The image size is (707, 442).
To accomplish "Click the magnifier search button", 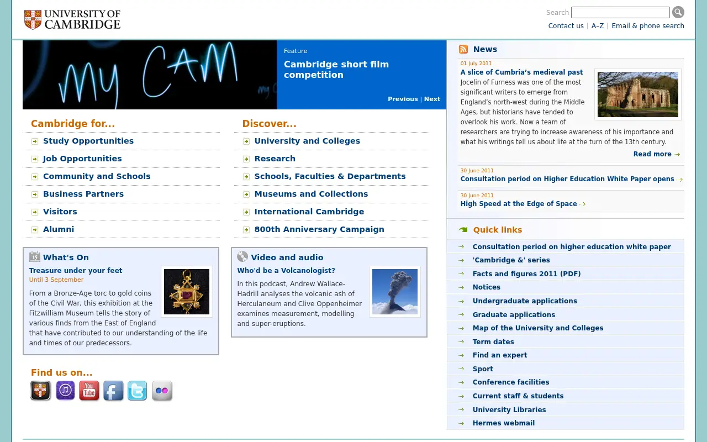I will [x=678, y=12].
